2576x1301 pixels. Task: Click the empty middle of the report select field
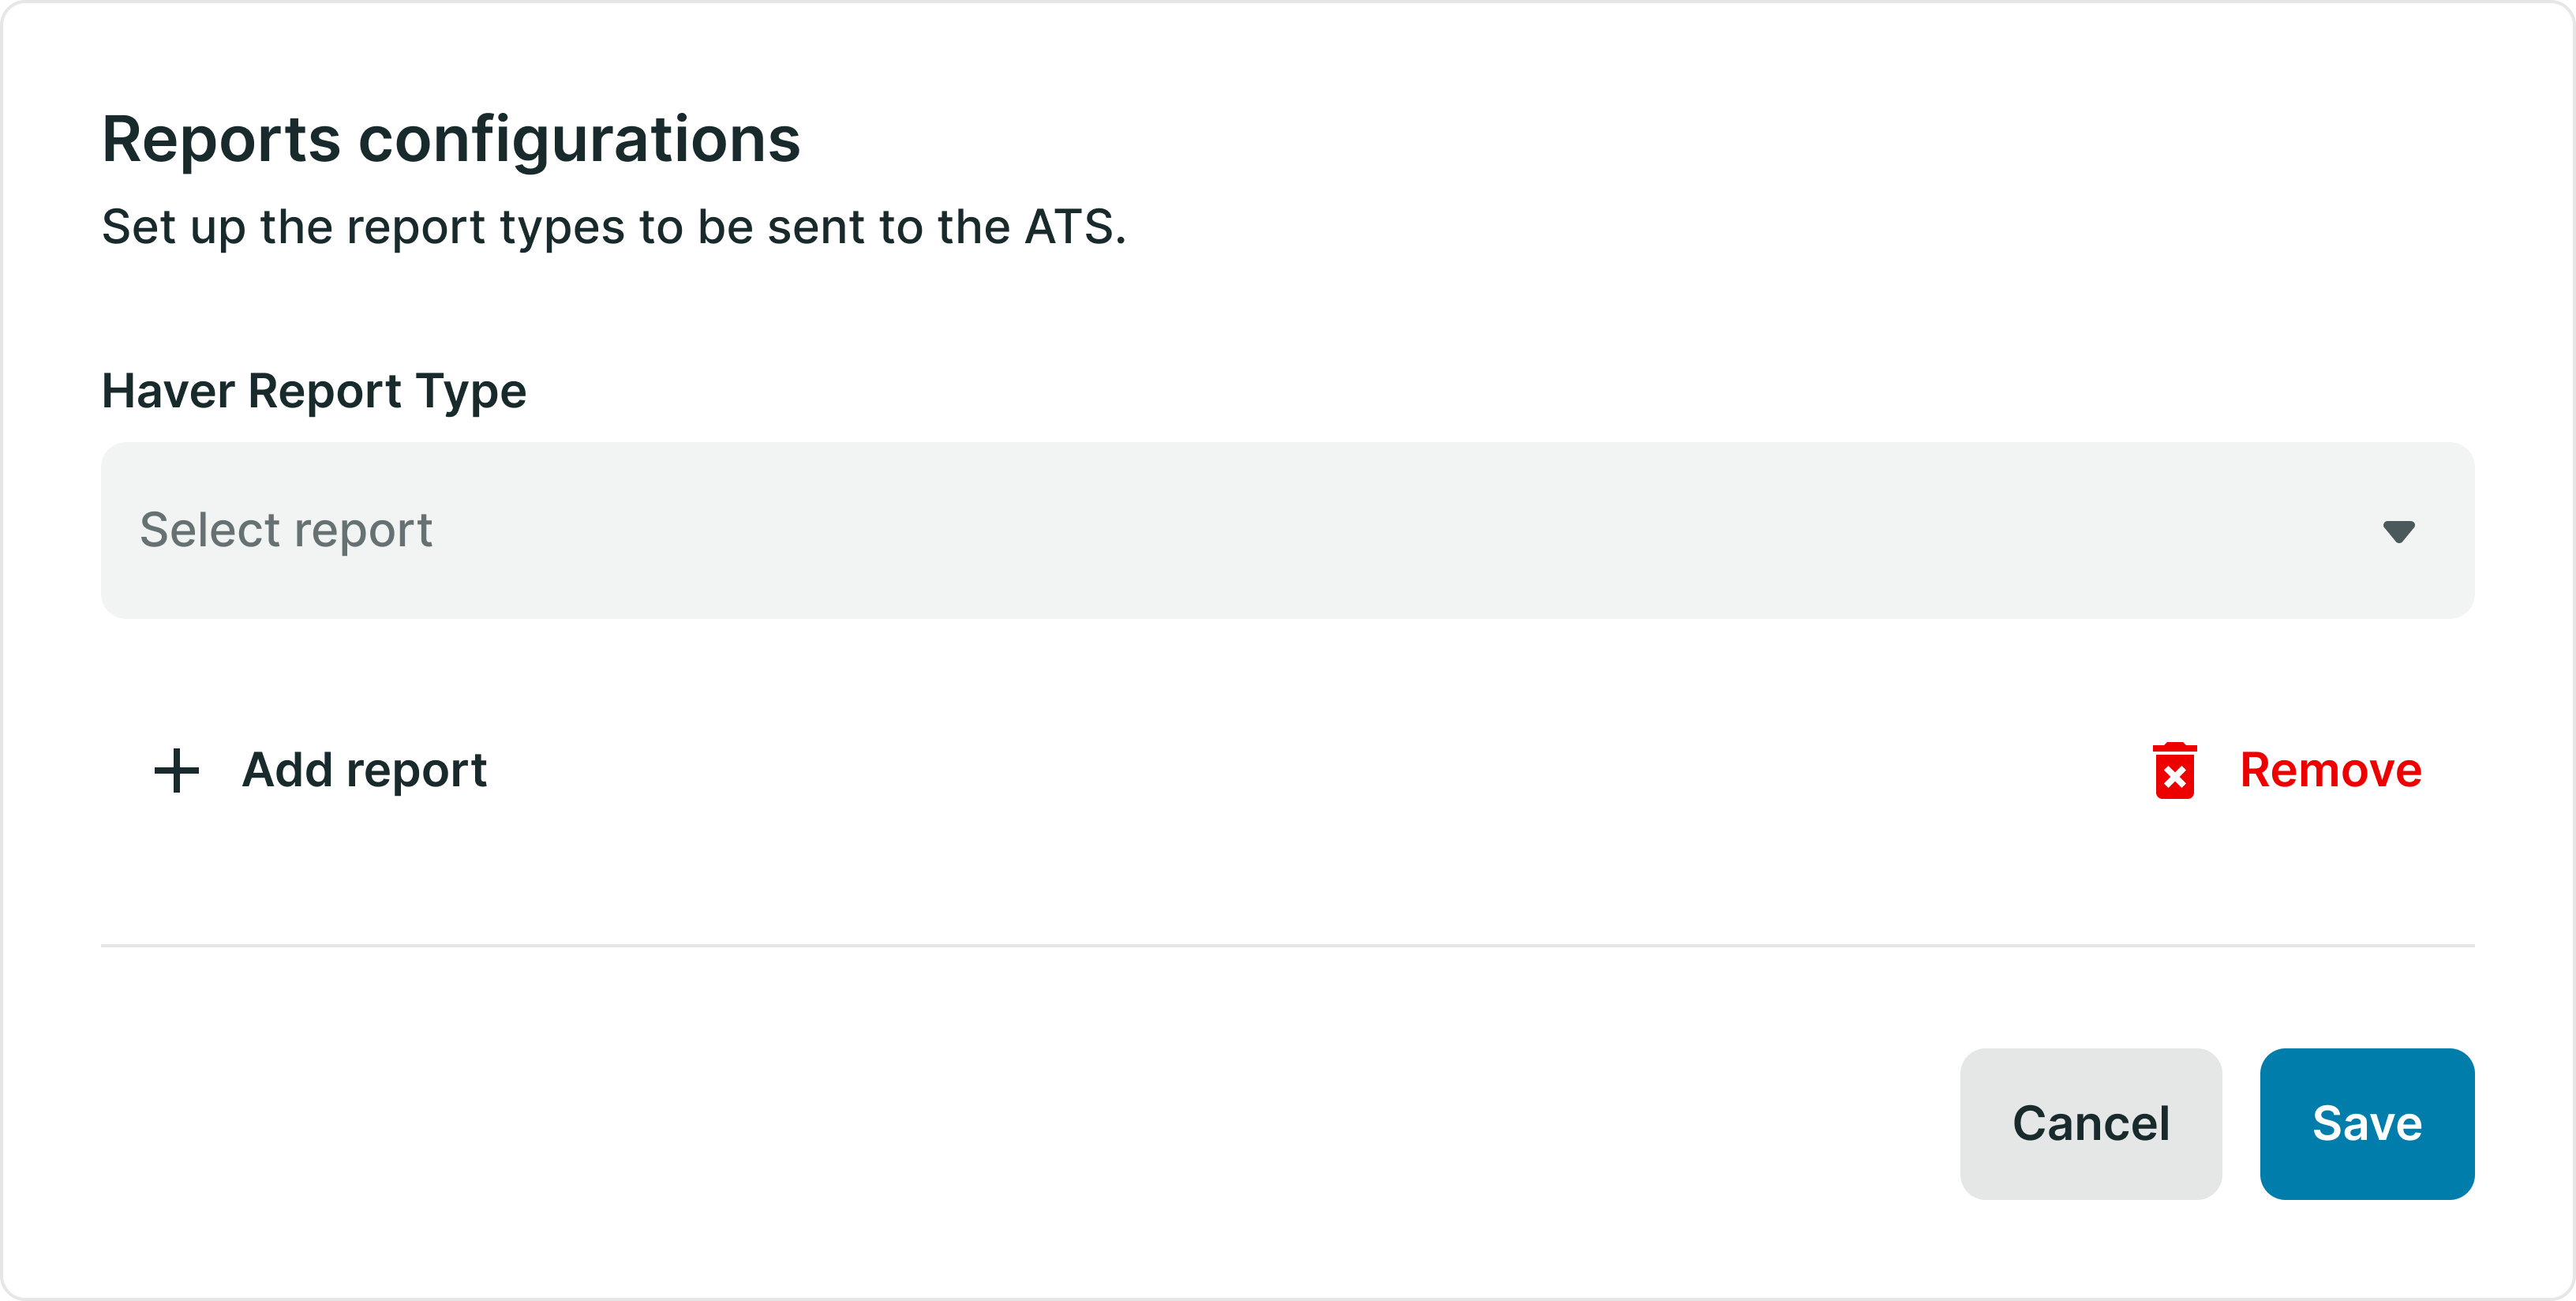tap(1287, 530)
